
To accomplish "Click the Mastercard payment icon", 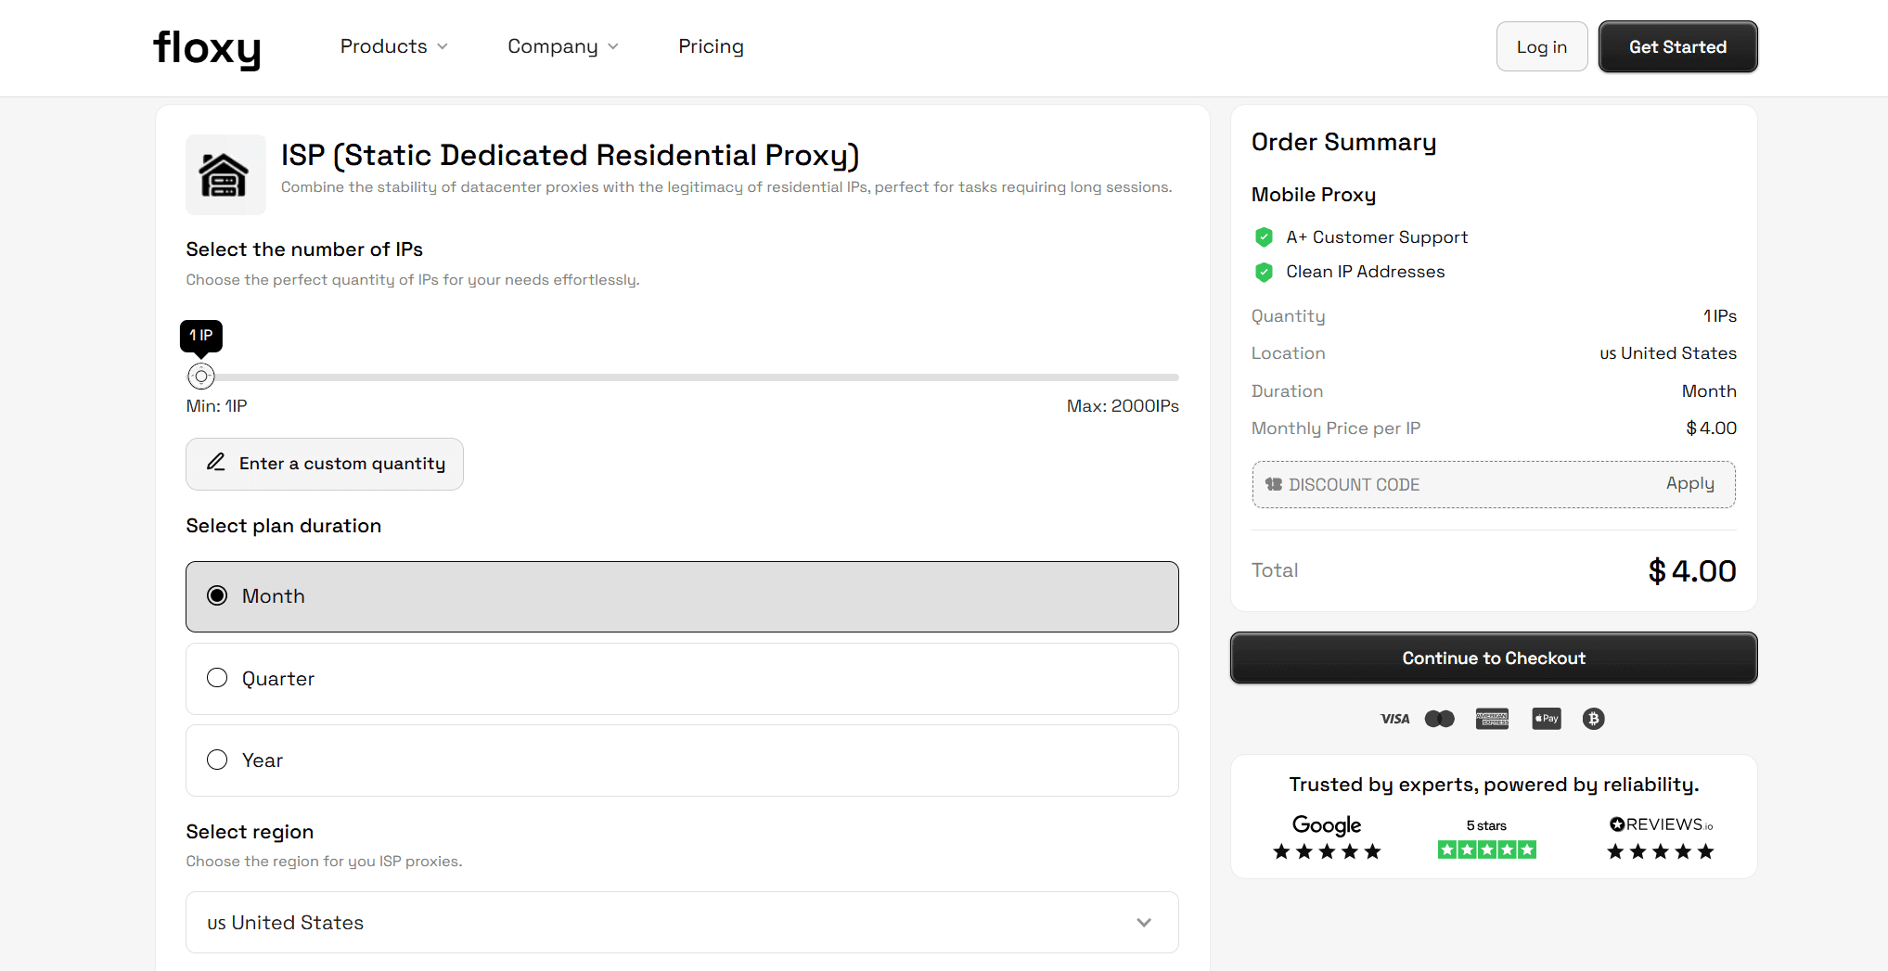I will [x=1440, y=719].
